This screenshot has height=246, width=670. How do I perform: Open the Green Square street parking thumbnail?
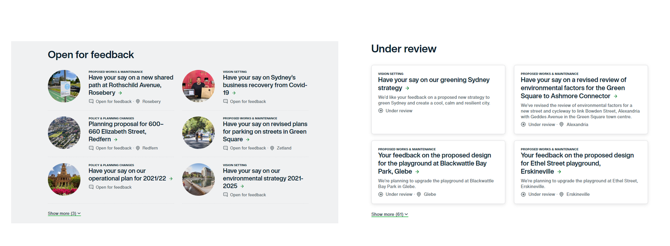[x=198, y=133]
